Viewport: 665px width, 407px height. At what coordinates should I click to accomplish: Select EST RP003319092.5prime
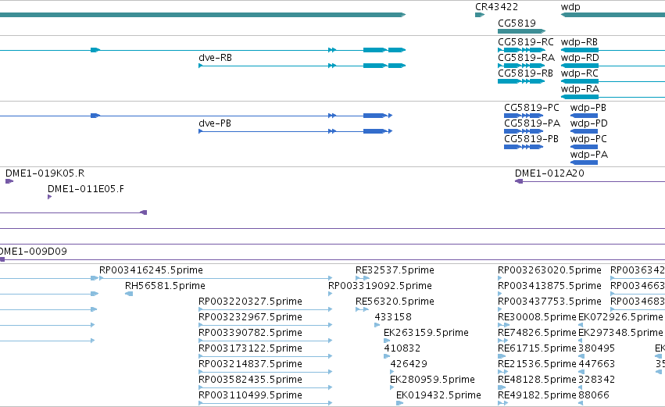380,286
